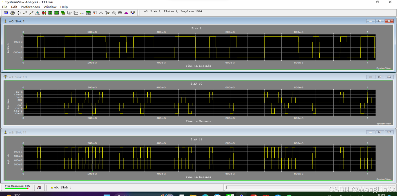Close the w0: Sink 1 plot window
This screenshot has width=397, height=196.
389,21
